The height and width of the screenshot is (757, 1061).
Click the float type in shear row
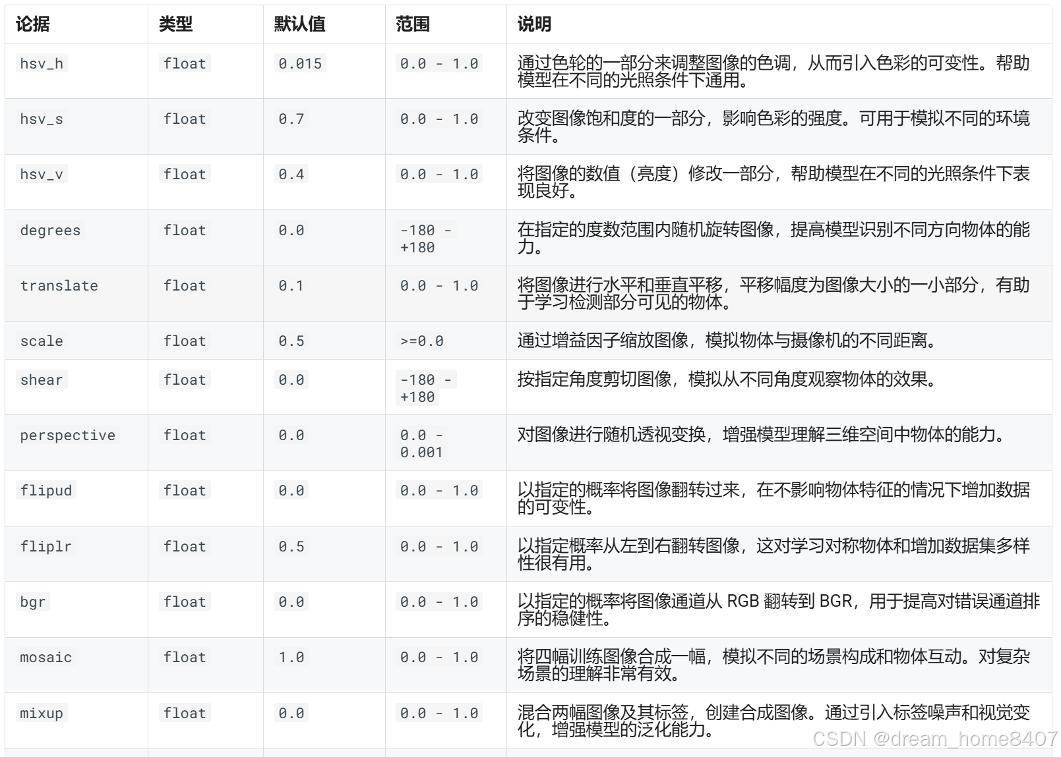click(185, 379)
